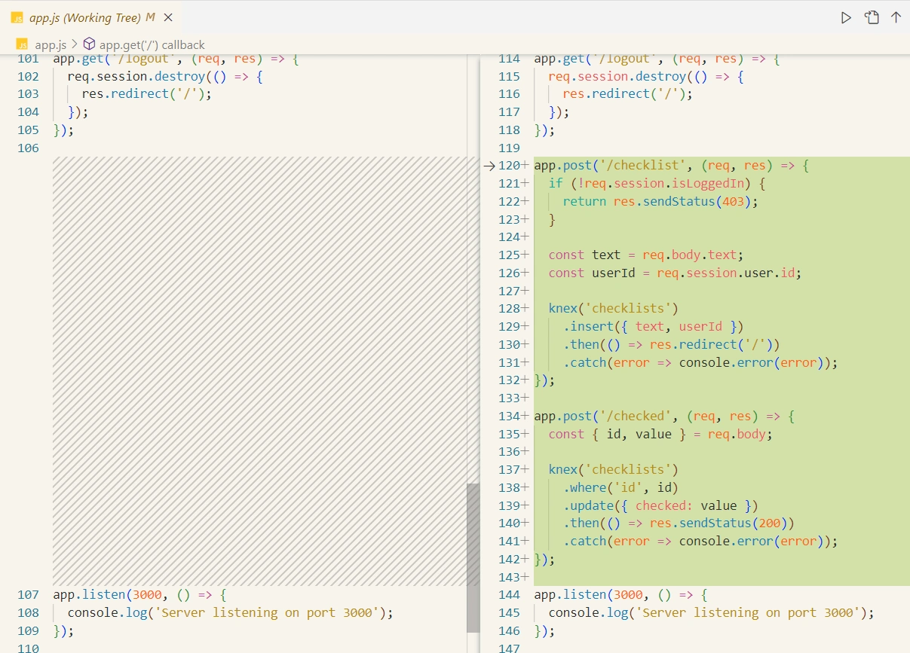Click .where('id', id) on line 138

[620, 487]
